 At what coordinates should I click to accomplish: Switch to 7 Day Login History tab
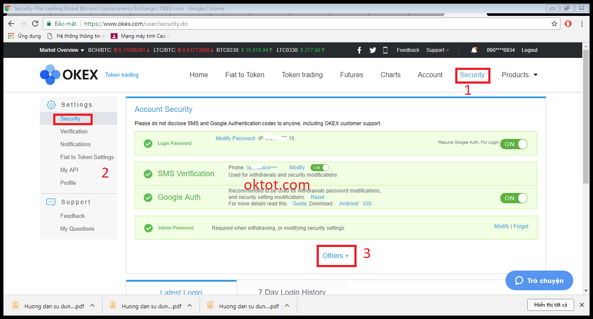pos(292,292)
